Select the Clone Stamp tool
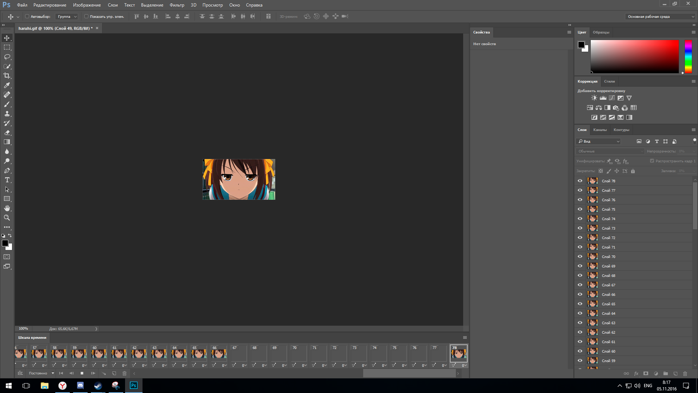This screenshot has height=393, width=698. [x=7, y=114]
